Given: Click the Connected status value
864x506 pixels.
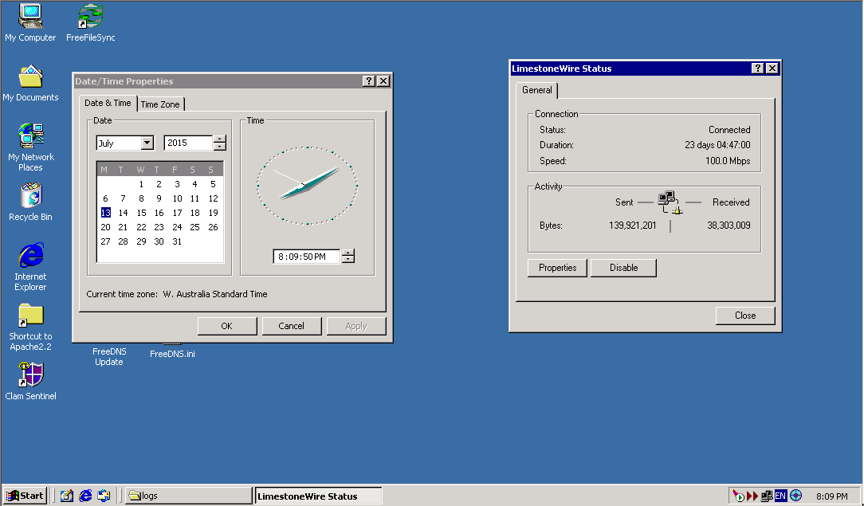Looking at the screenshot, I should coord(729,130).
